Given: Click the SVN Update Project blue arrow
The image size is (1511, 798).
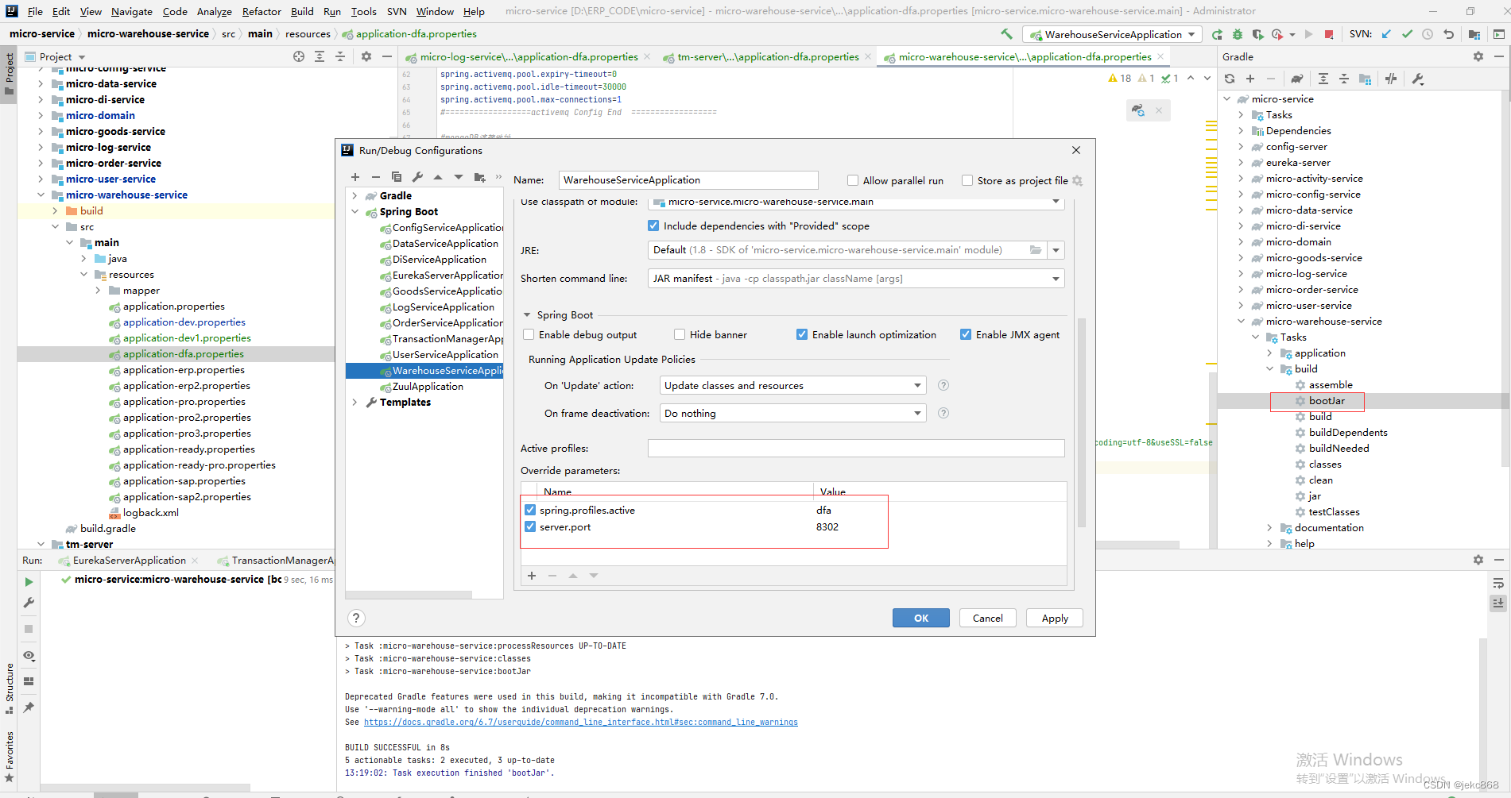Looking at the screenshot, I should 1386,34.
